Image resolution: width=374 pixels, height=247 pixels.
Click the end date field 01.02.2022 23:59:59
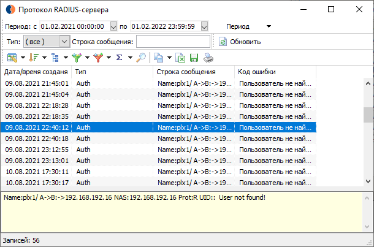[166, 26]
